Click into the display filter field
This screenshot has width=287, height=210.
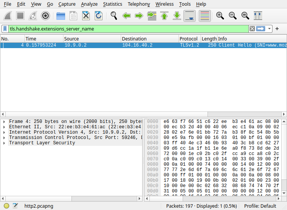128,29
